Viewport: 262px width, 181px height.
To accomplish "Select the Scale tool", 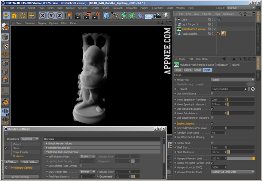I will click(x=15, y=16).
